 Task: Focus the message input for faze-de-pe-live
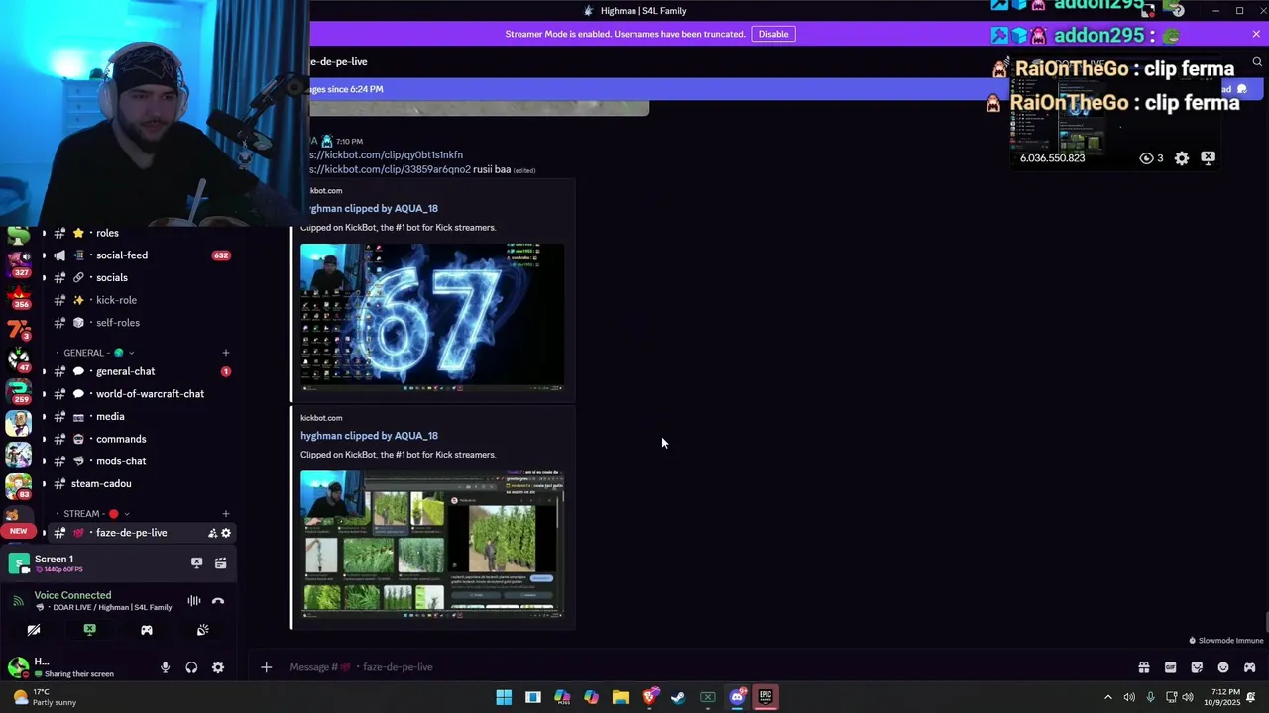coord(694,667)
